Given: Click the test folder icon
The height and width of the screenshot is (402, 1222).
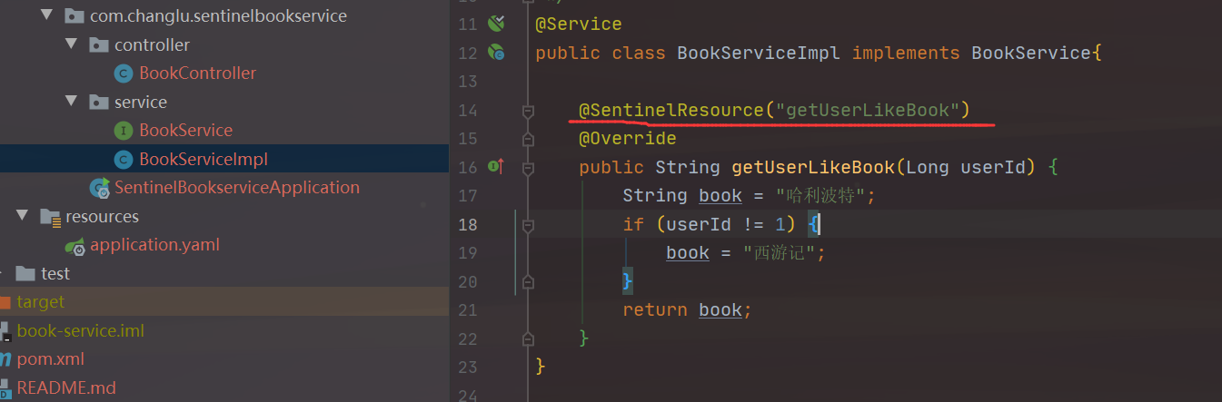Looking at the screenshot, I should point(26,273).
